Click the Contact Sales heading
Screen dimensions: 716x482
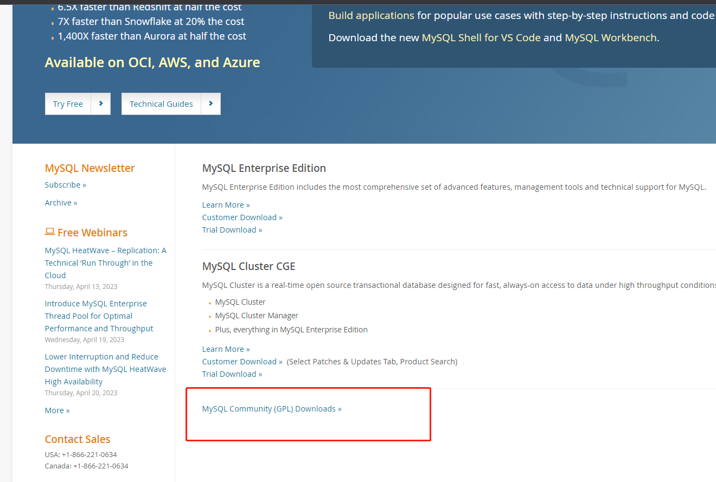[78, 439]
